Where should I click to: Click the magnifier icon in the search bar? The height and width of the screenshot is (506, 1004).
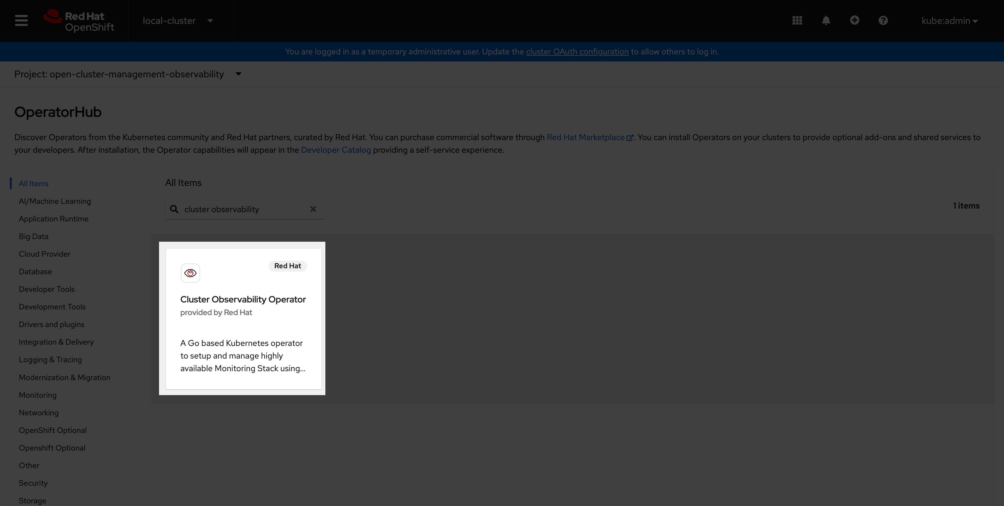[174, 209]
